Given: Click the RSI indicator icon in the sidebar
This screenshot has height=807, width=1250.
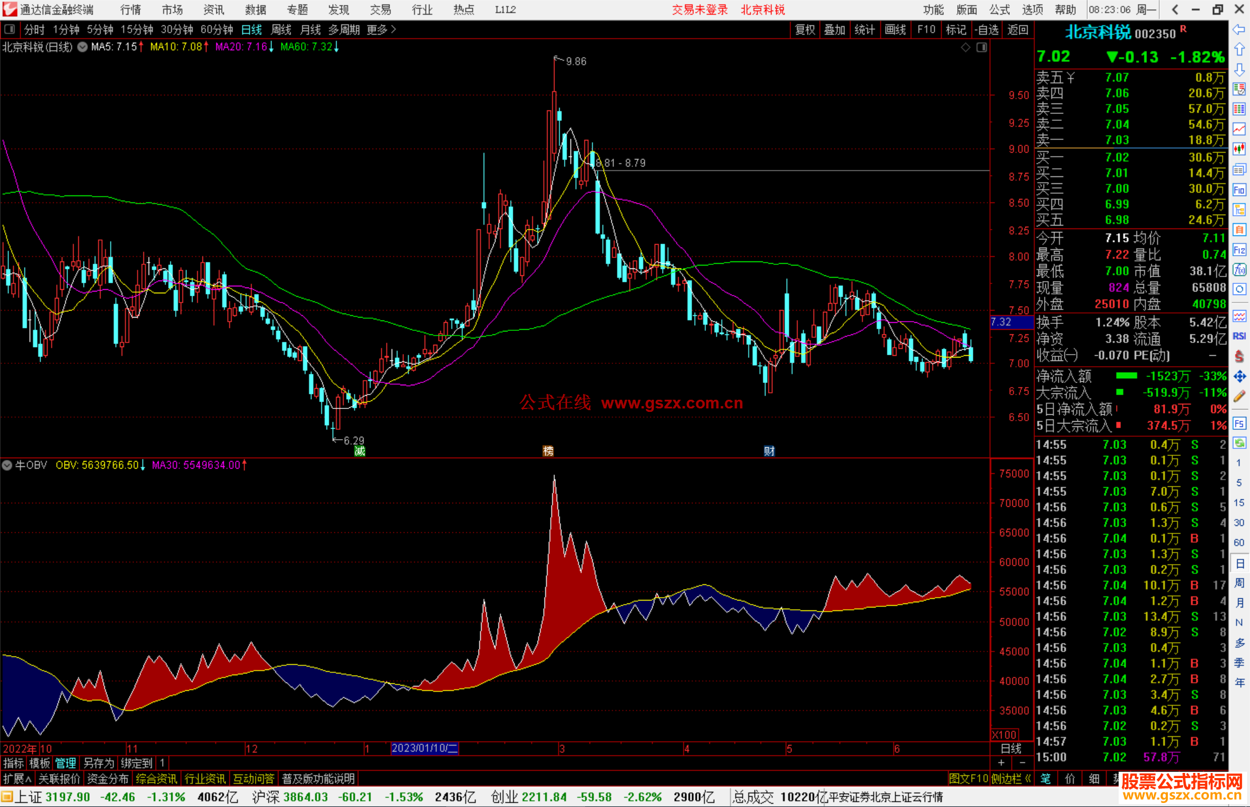Looking at the screenshot, I should point(1239,336).
